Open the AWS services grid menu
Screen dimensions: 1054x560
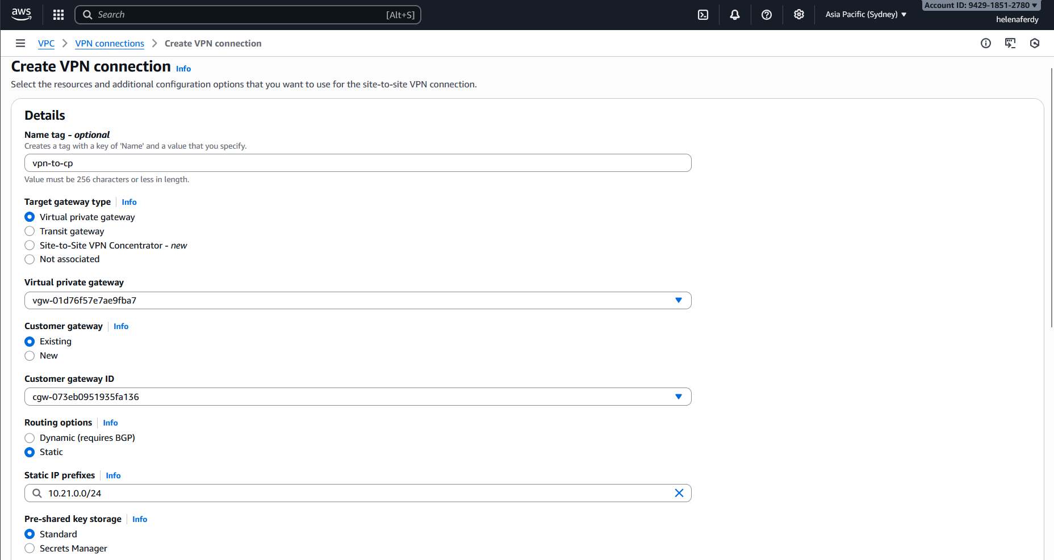[x=58, y=15]
